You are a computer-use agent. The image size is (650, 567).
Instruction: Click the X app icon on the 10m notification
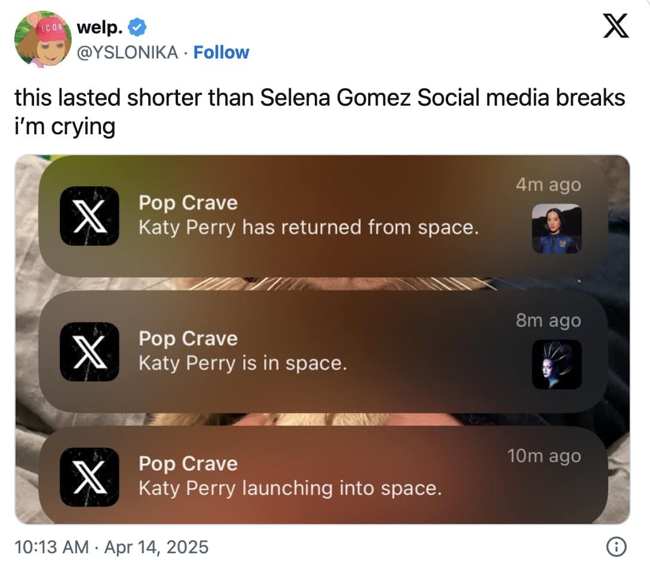pyautogui.click(x=91, y=477)
